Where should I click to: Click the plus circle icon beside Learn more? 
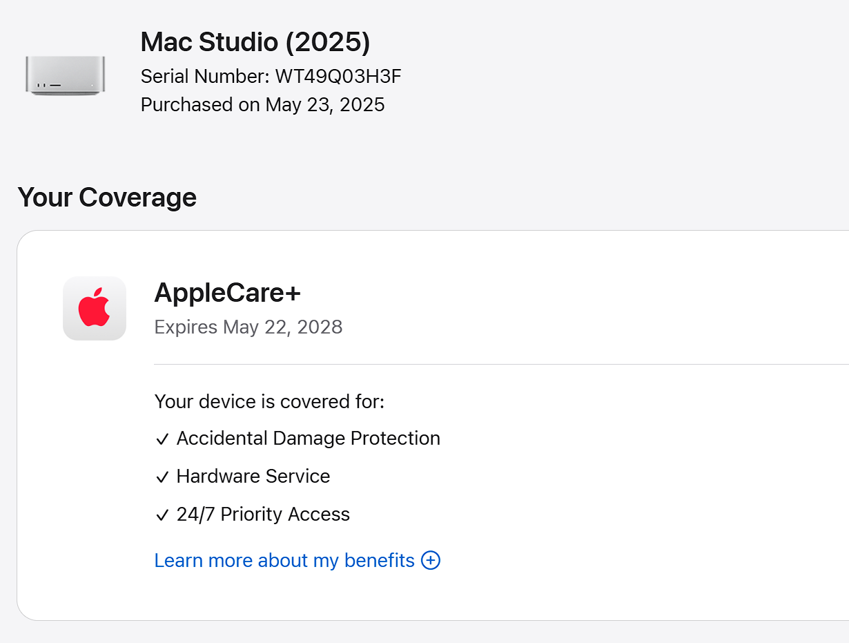tap(431, 560)
